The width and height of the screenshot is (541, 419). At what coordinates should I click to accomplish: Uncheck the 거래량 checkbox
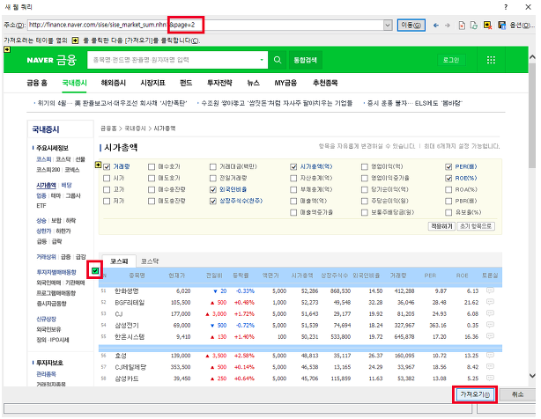pos(107,166)
